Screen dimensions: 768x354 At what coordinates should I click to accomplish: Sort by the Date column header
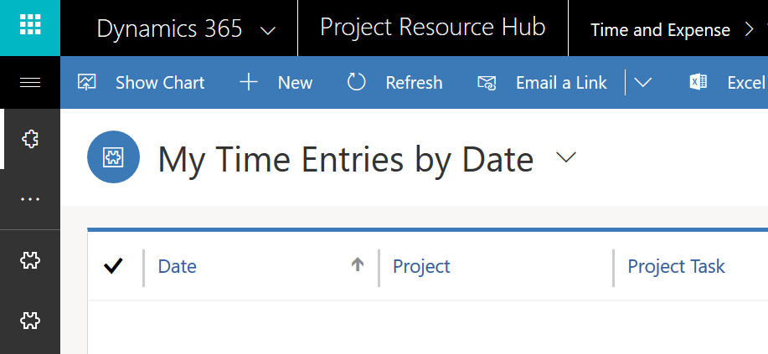[x=178, y=266]
